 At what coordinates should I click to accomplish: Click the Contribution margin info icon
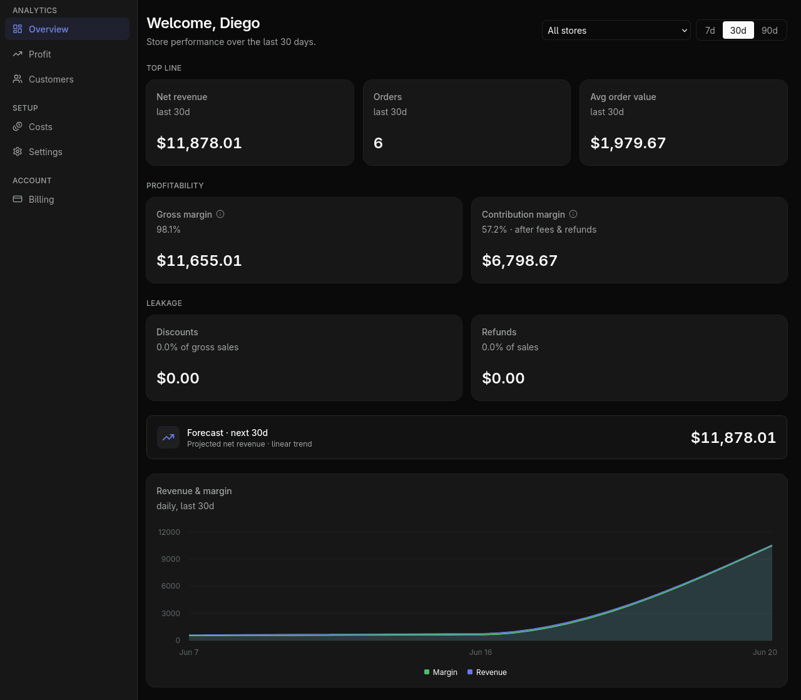(x=573, y=214)
